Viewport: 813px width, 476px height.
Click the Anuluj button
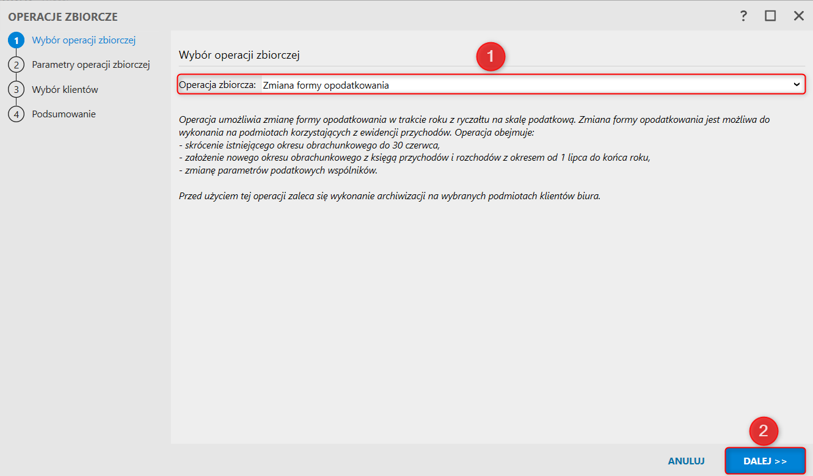tap(687, 461)
